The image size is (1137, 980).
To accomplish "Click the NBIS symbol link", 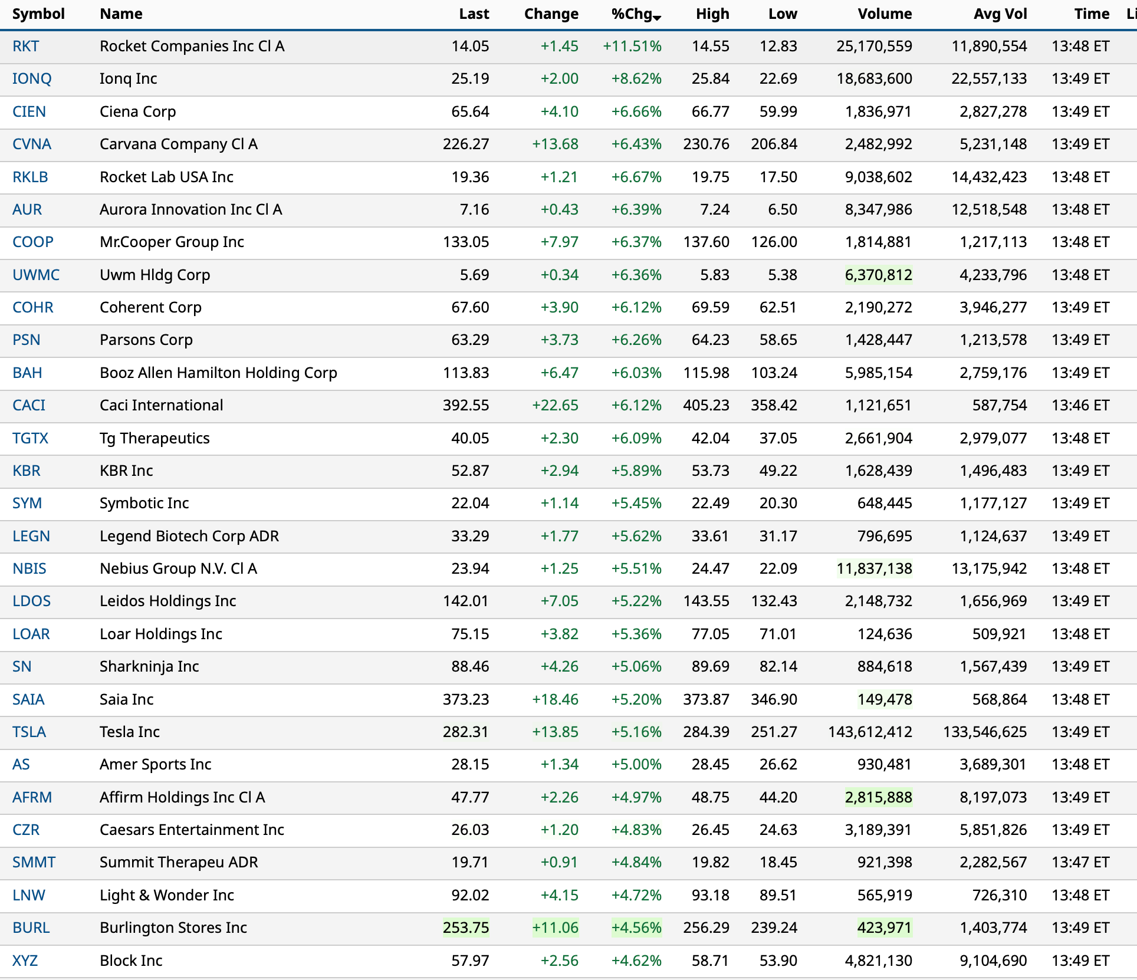I will pyautogui.click(x=29, y=569).
